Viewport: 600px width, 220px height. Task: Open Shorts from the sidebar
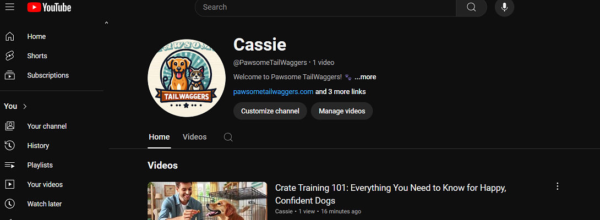coord(37,56)
